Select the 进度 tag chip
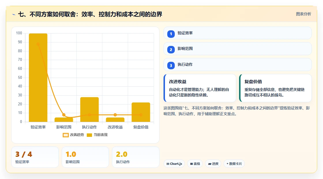This screenshot has width=323, height=179. tap(213, 164)
